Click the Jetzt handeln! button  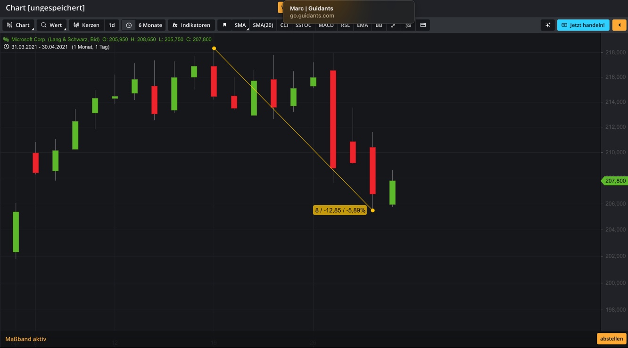pos(583,25)
